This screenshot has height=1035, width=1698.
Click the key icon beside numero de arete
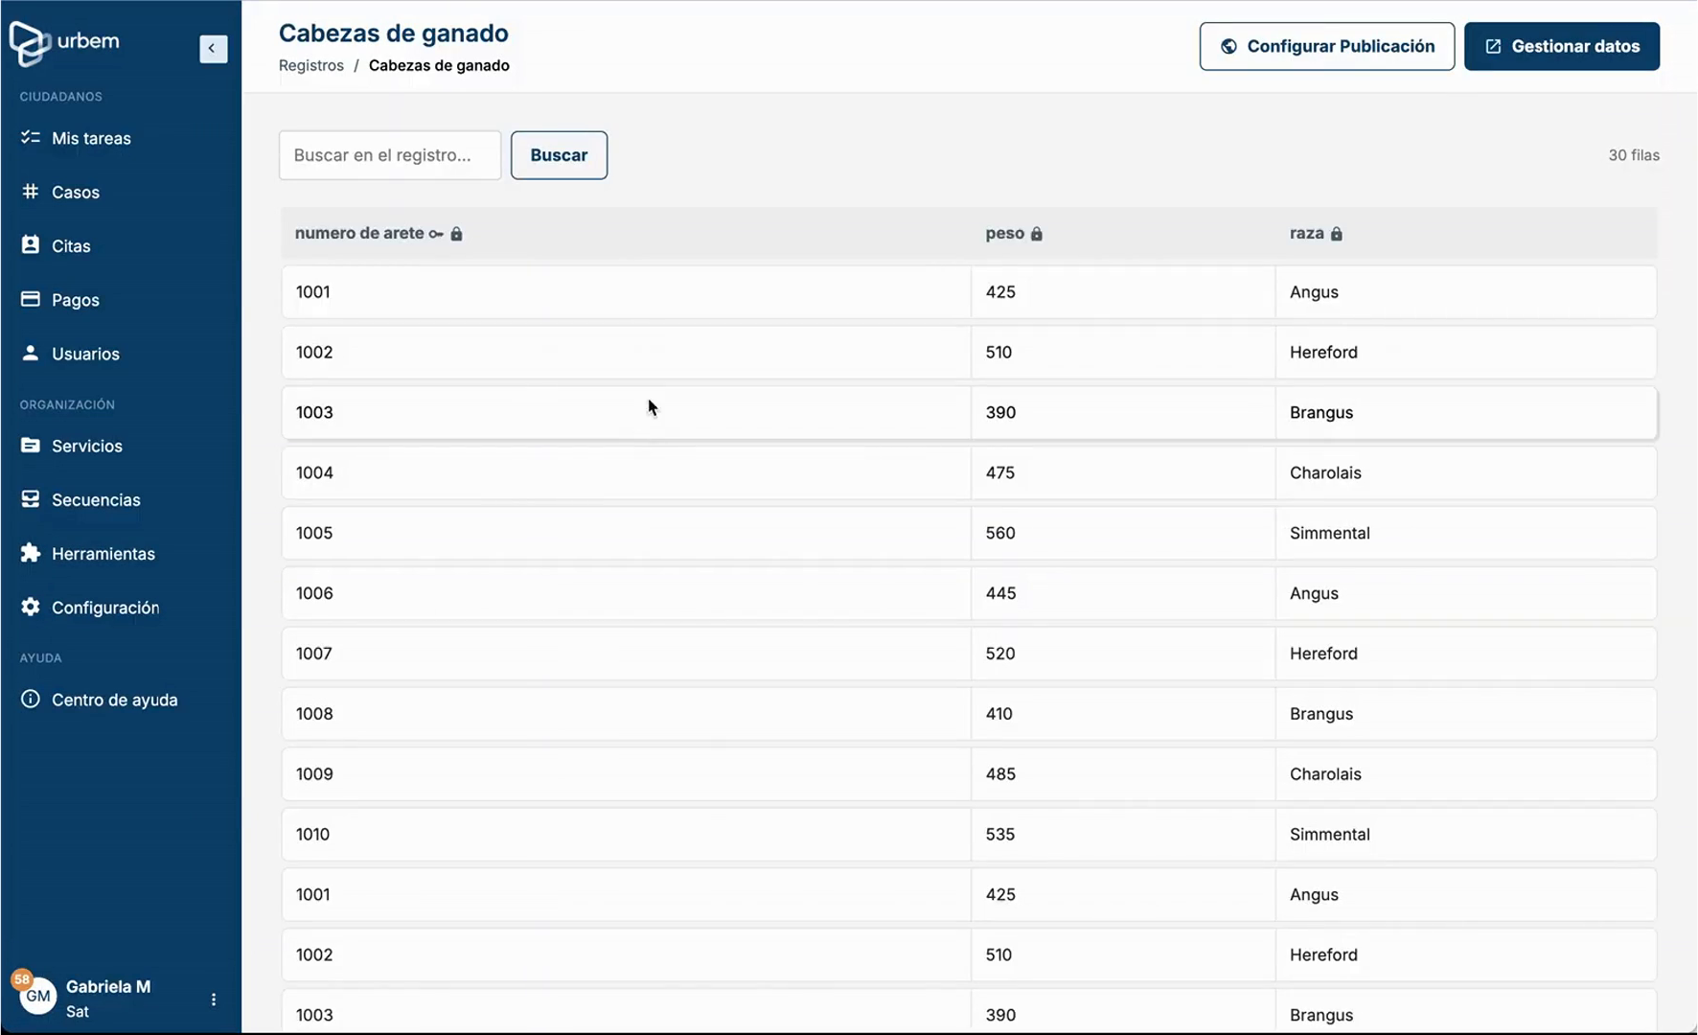point(436,234)
